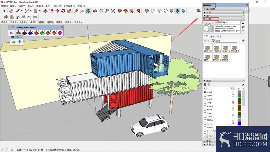The image size is (270, 152).
Task: Choose the Line pencil tool
Action: pyautogui.click(x=18, y=11)
